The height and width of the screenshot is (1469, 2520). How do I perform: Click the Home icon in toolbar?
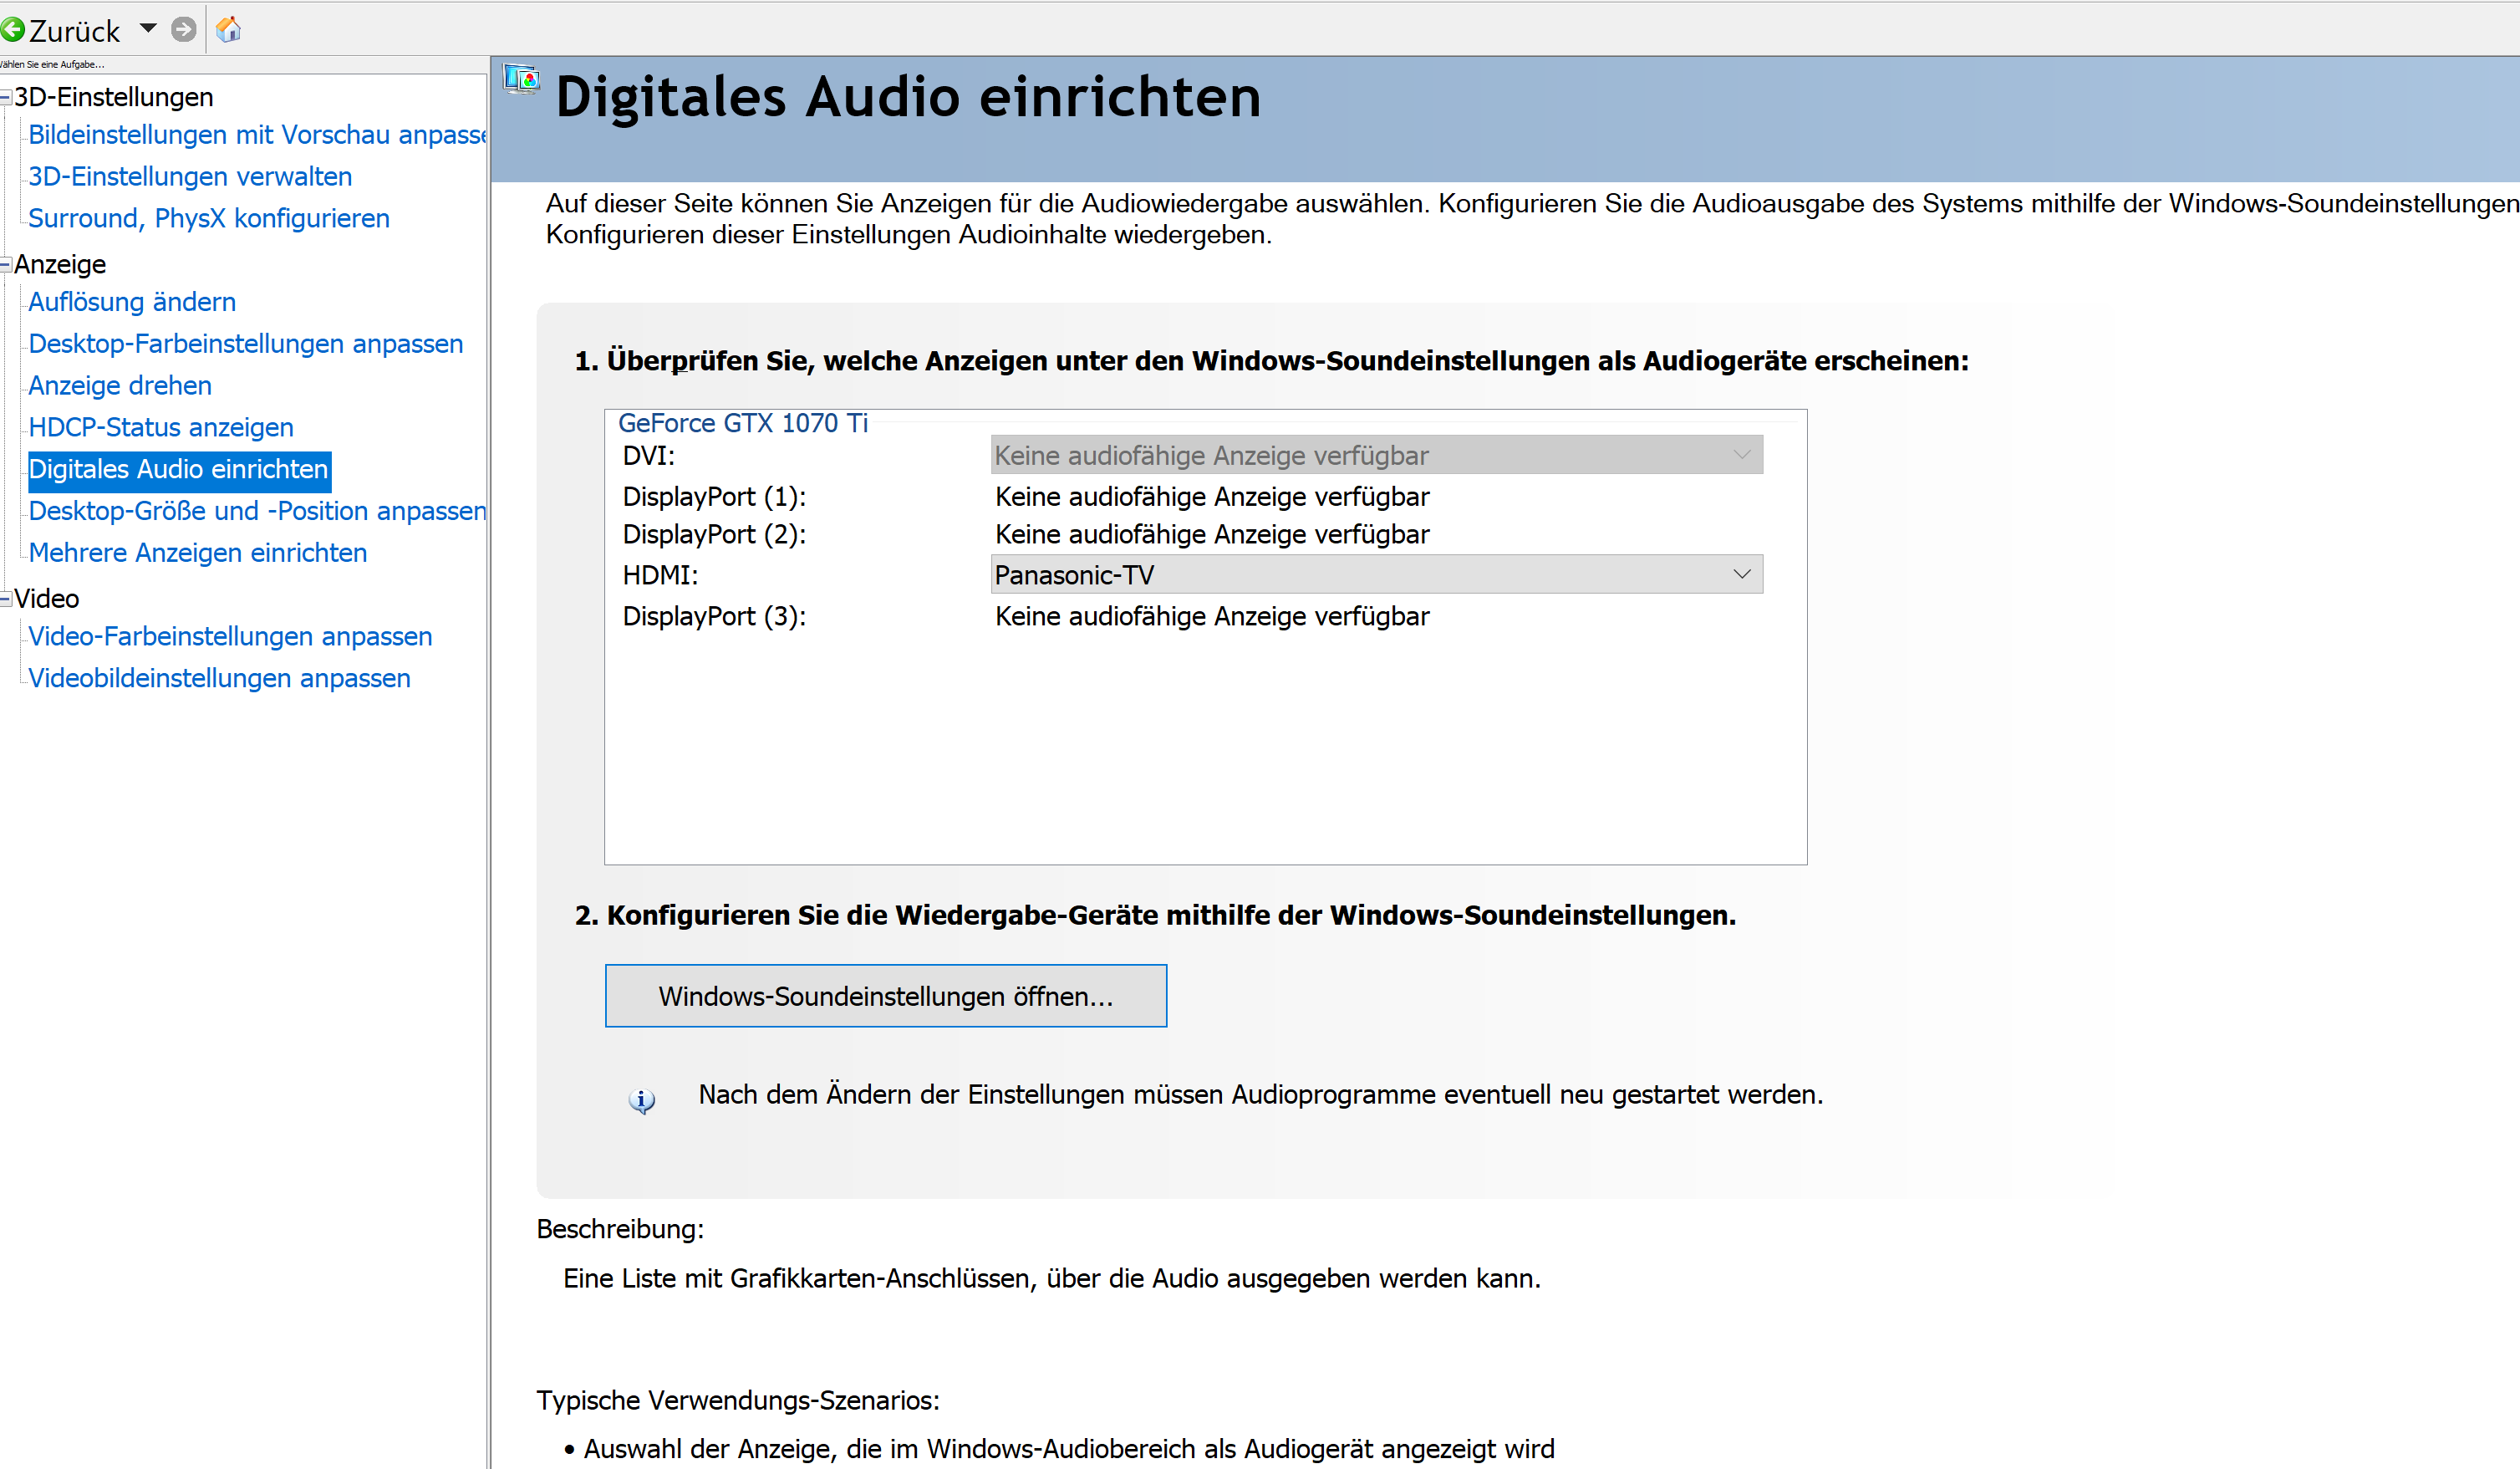(228, 30)
